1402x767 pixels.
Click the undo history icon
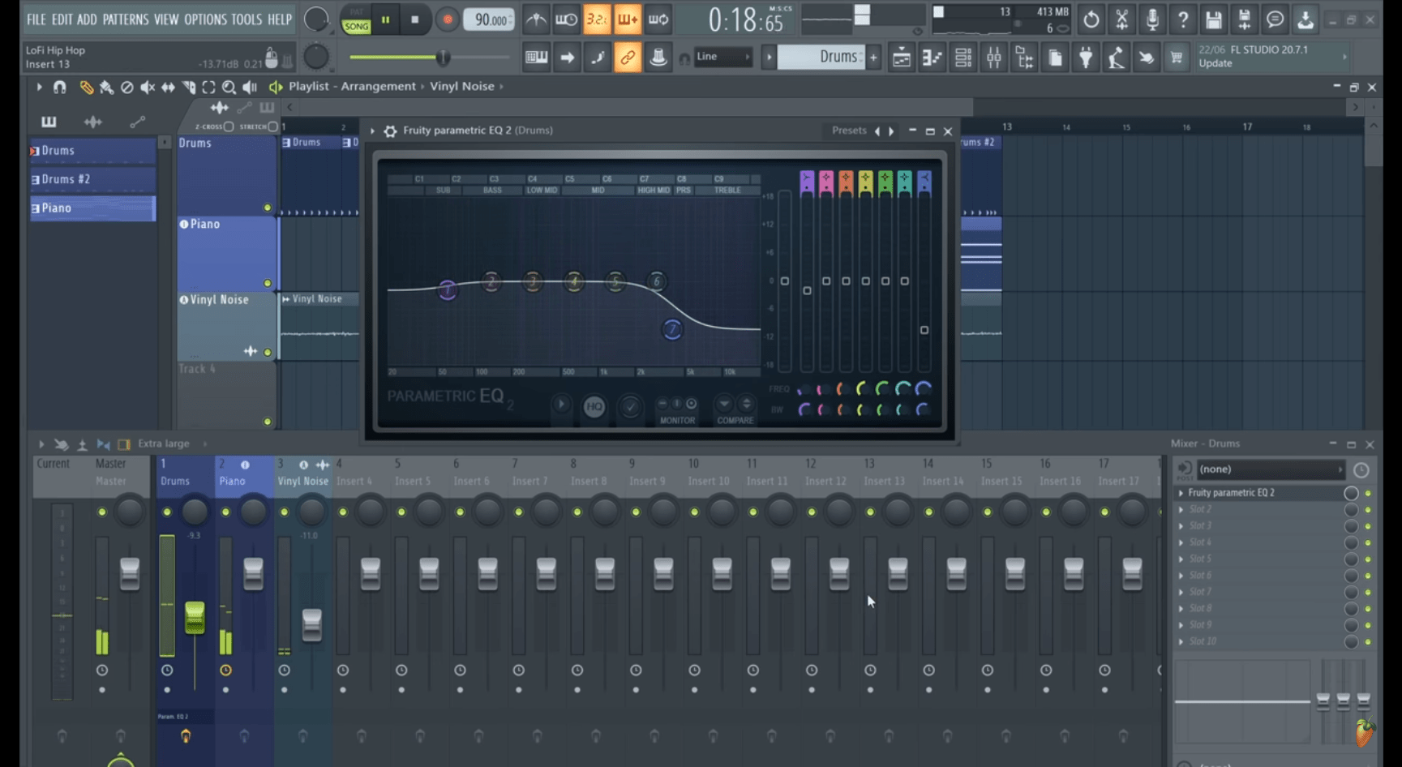tap(1091, 19)
